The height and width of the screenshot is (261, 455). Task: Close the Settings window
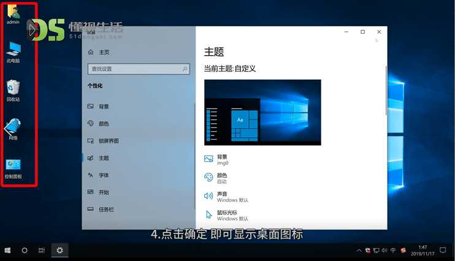click(x=379, y=32)
